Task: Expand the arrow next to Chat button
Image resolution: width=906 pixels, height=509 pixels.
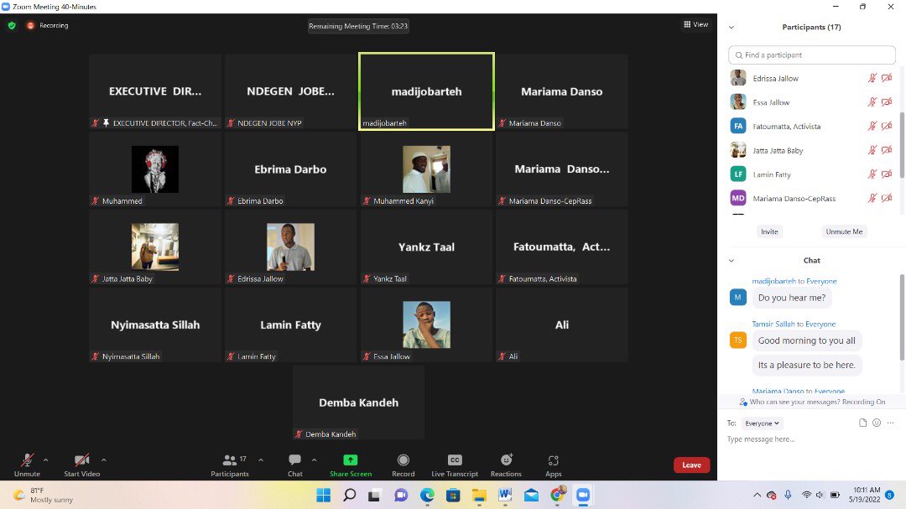Action: 314,460
